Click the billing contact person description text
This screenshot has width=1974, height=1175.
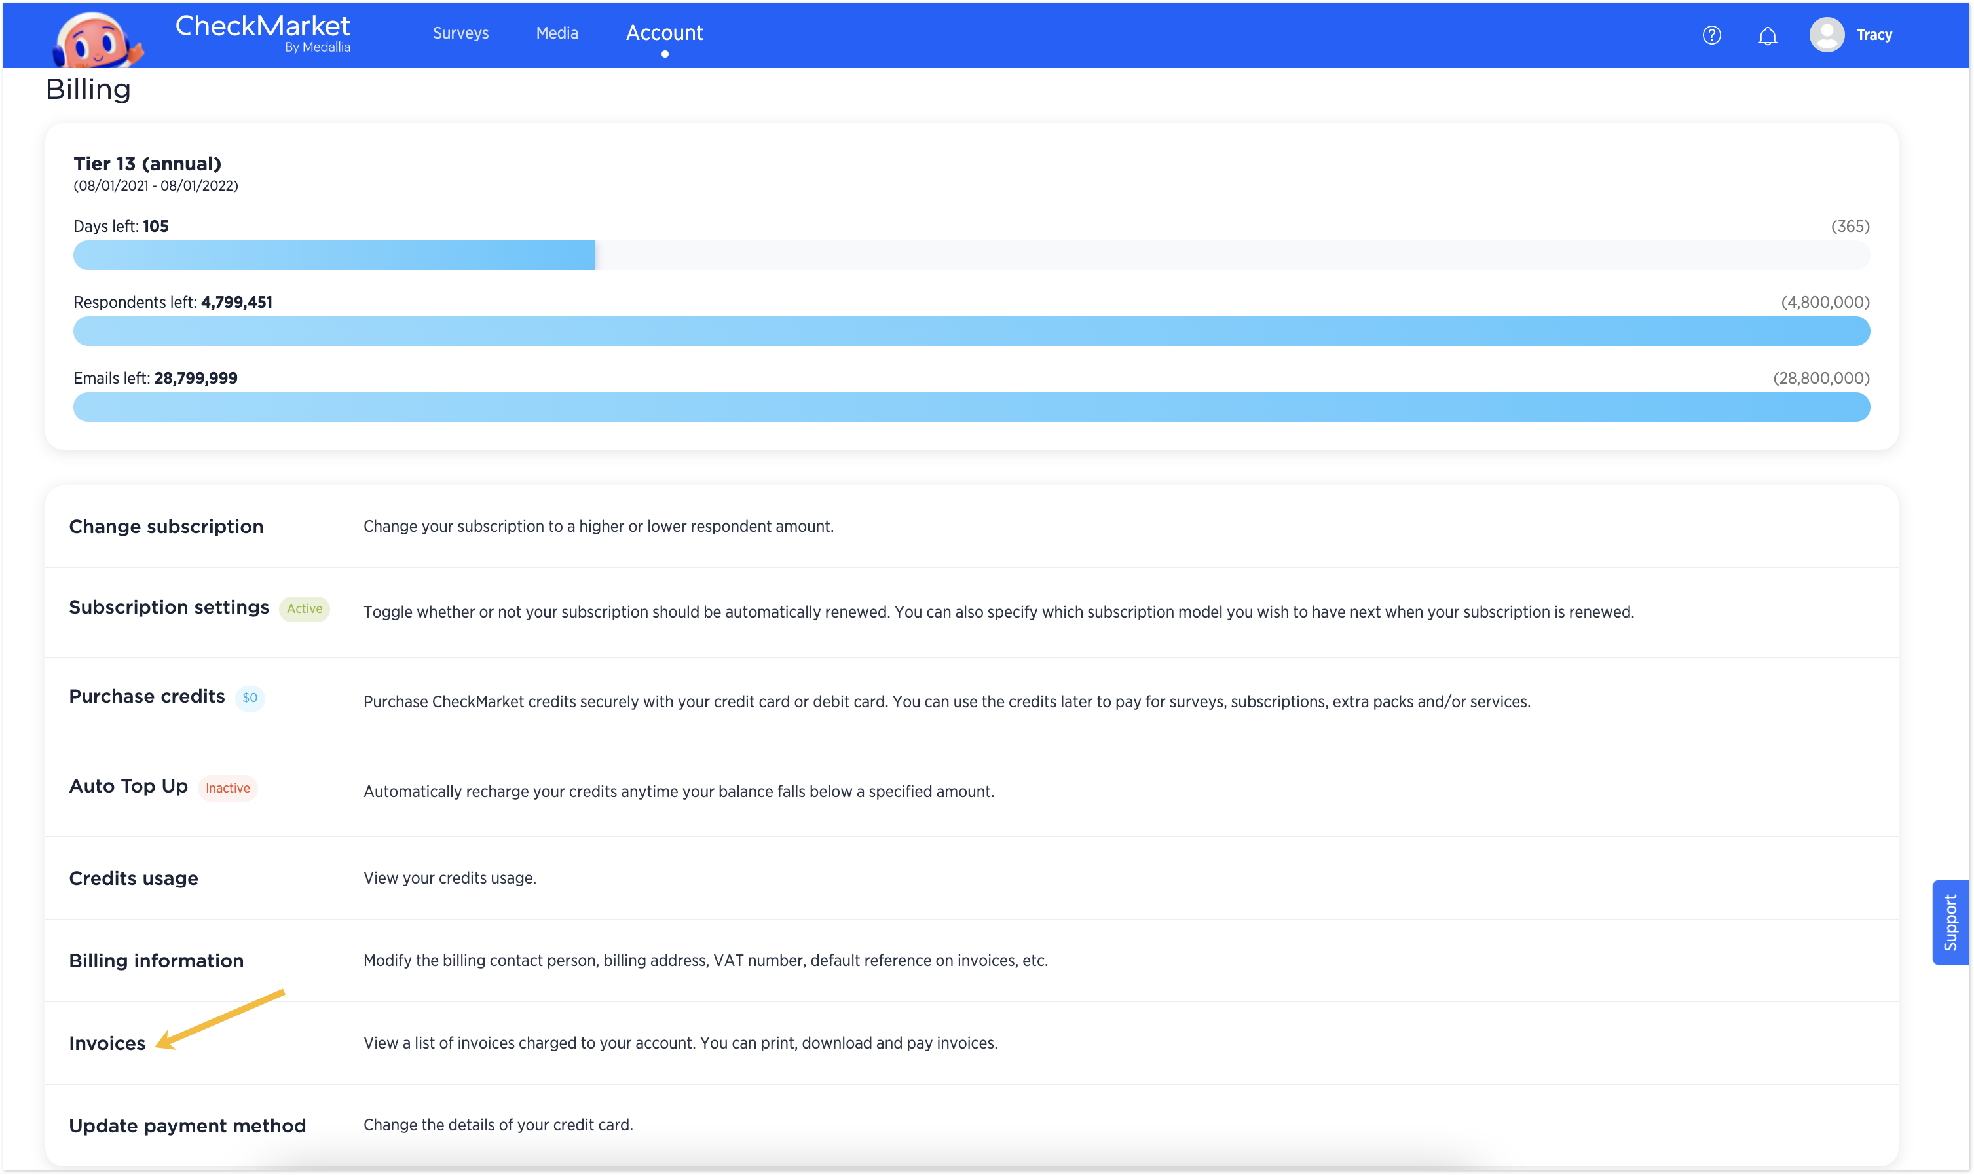[x=705, y=960]
